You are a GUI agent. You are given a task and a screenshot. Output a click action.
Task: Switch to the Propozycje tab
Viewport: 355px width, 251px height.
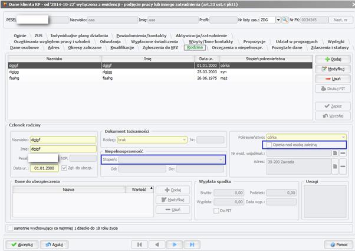coord(254,42)
